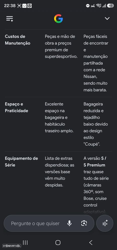
Task: Tap the bold 'S Premium' text
Action: pyautogui.click(x=94, y=165)
